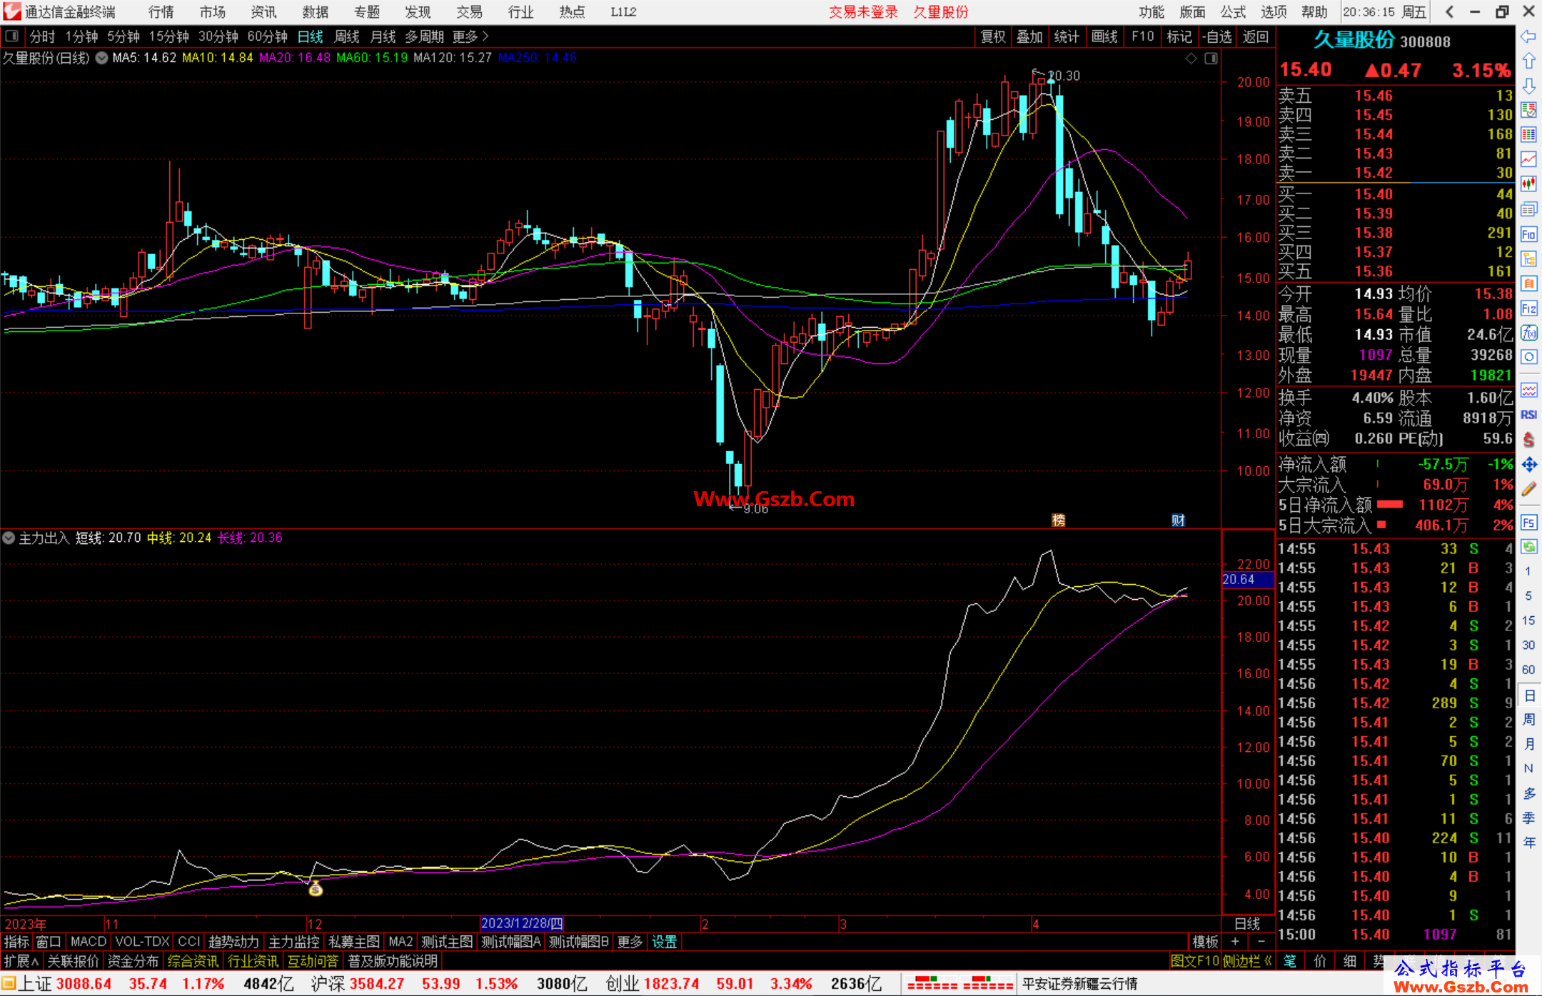Open the 模板 template dropdown
The image size is (1542, 996).
pos(1206,942)
